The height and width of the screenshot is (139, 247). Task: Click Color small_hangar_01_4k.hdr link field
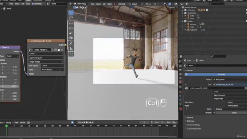click(x=230, y=85)
